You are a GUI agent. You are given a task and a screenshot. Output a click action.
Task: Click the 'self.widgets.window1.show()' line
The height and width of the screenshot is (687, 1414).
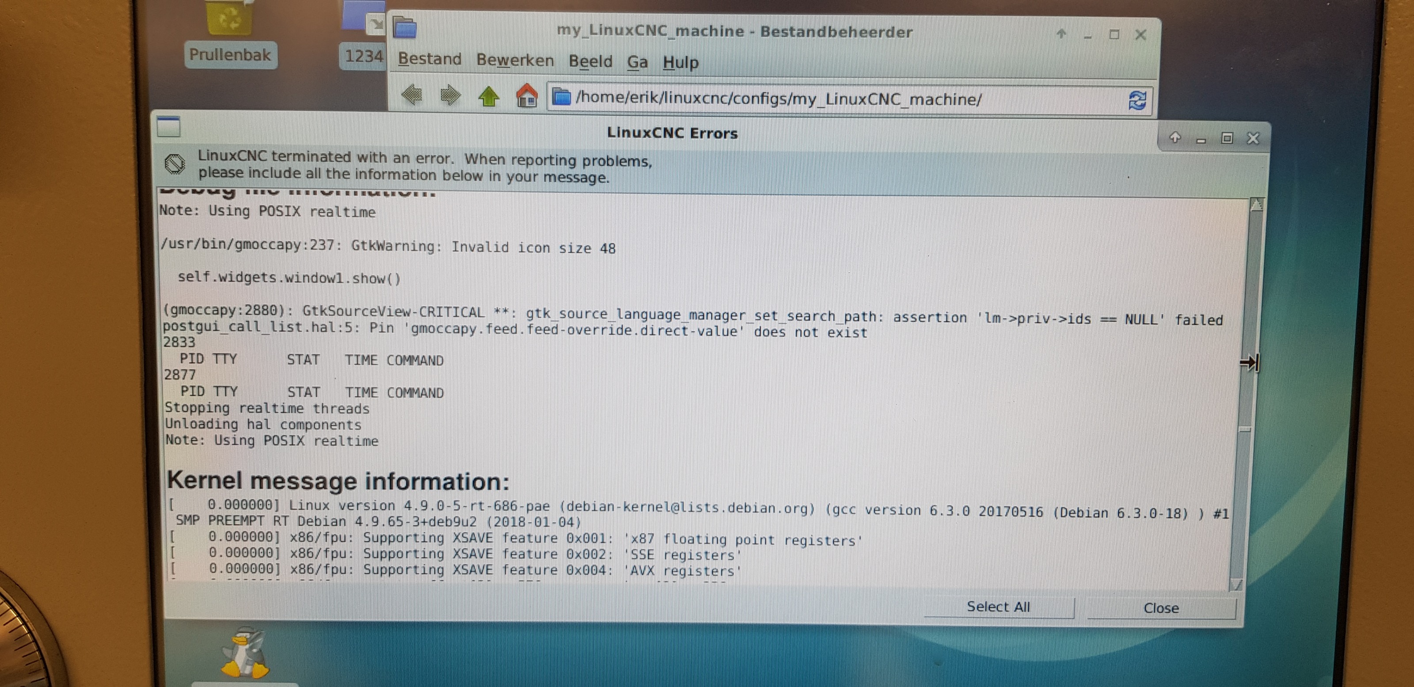[x=289, y=277]
